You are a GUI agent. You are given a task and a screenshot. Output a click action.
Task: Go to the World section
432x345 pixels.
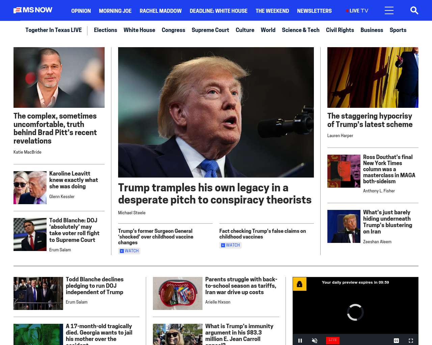[x=268, y=30]
